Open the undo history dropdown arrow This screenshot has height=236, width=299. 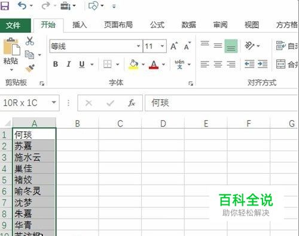pos(31,6)
